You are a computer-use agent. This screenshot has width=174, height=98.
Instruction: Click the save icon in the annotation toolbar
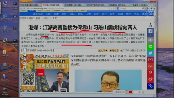click(117, 92)
